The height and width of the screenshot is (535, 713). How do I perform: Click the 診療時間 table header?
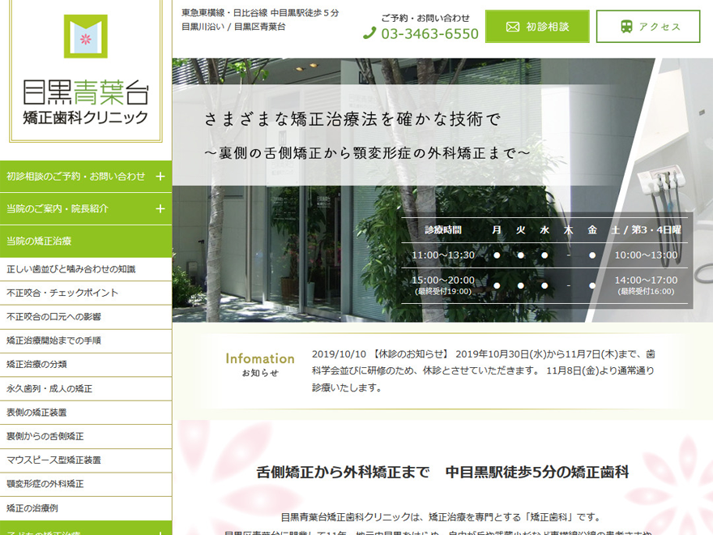pyautogui.click(x=443, y=230)
